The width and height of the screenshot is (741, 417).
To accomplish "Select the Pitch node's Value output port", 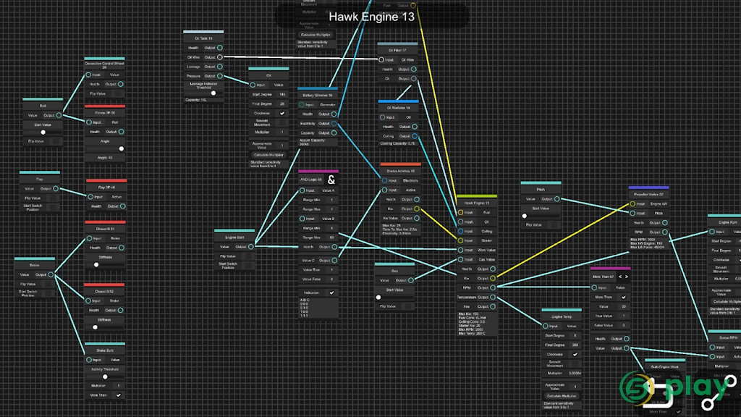I will 557,199.
